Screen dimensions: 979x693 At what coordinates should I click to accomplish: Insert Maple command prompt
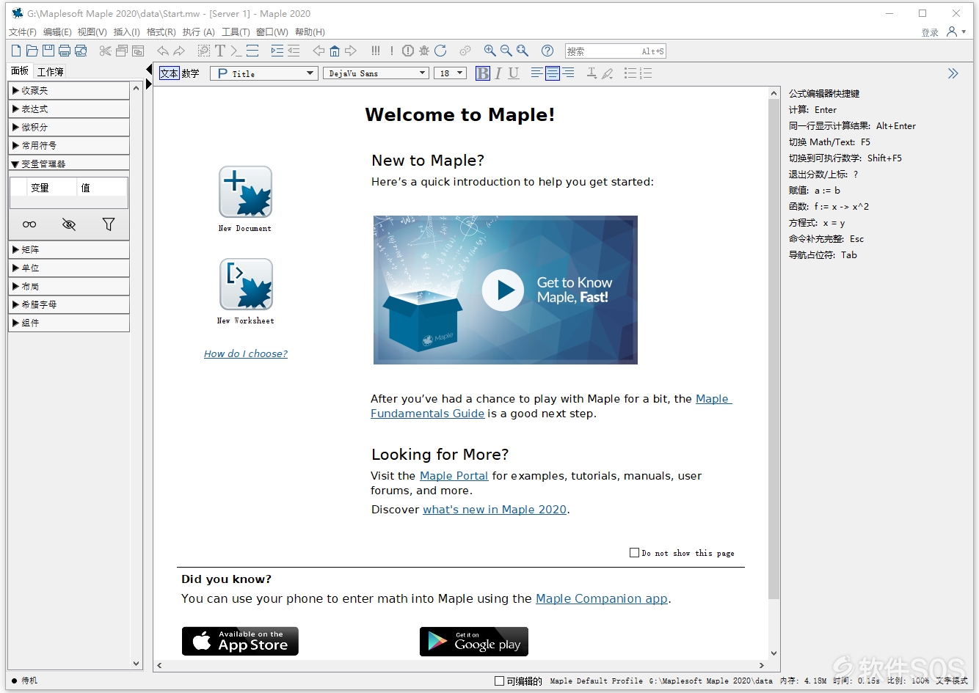236,51
